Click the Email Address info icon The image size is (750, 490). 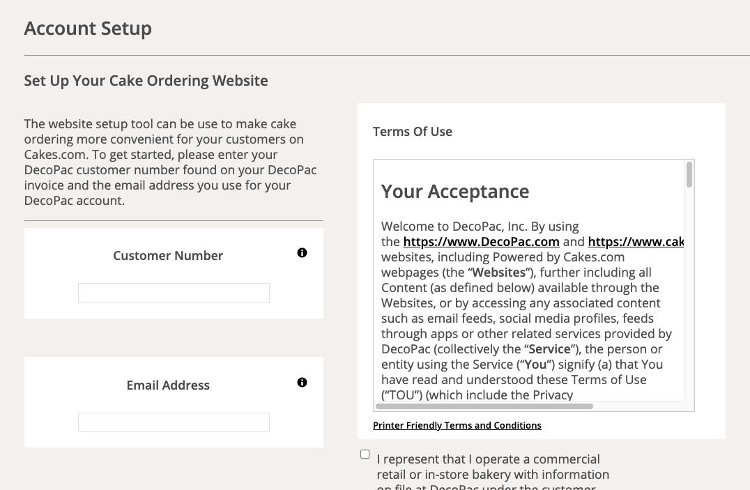302,383
